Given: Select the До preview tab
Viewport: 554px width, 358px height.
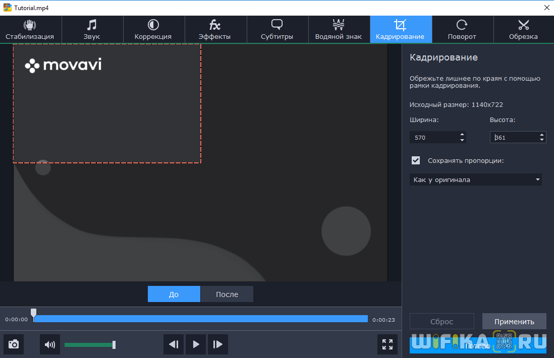Looking at the screenshot, I should (174, 294).
